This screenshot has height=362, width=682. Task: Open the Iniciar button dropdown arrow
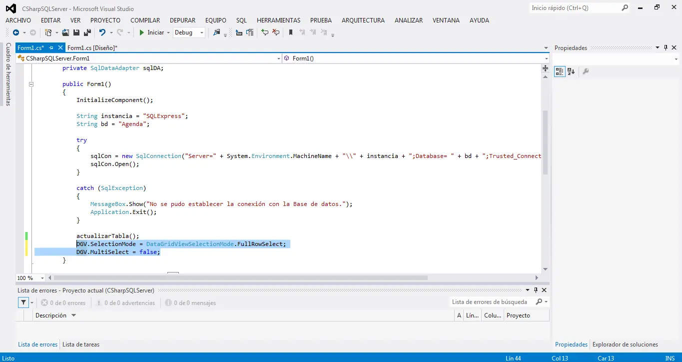(168, 32)
